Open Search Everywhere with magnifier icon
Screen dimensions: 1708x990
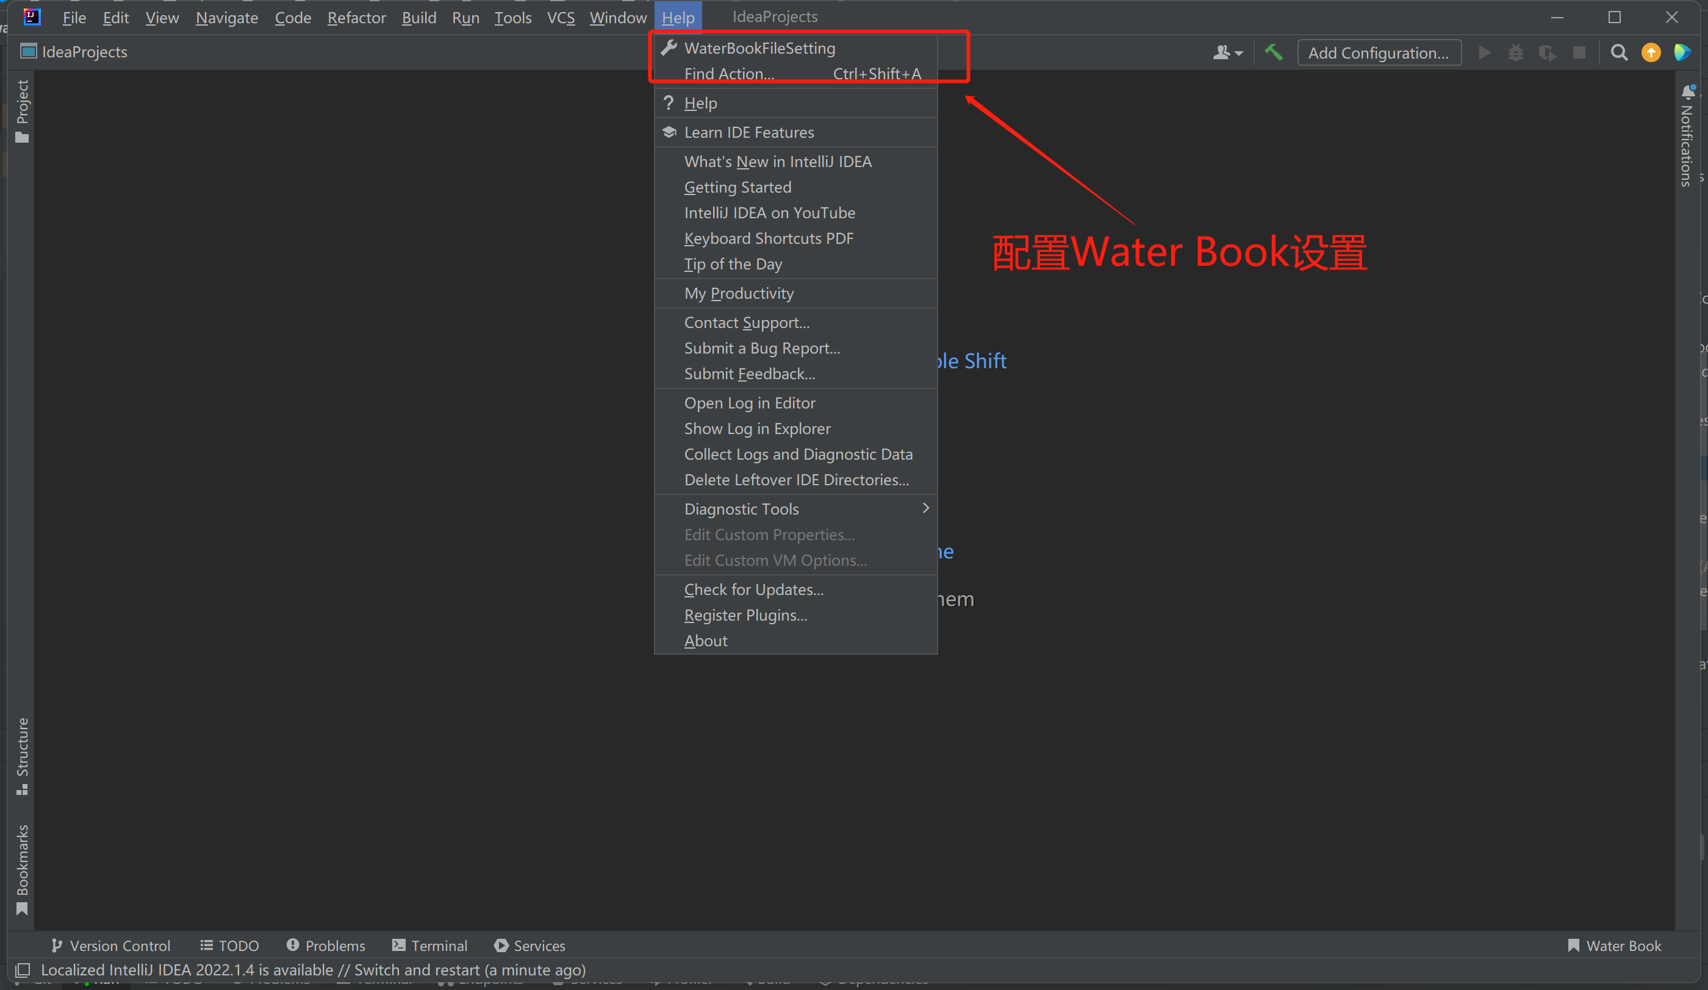pos(1618,52)
